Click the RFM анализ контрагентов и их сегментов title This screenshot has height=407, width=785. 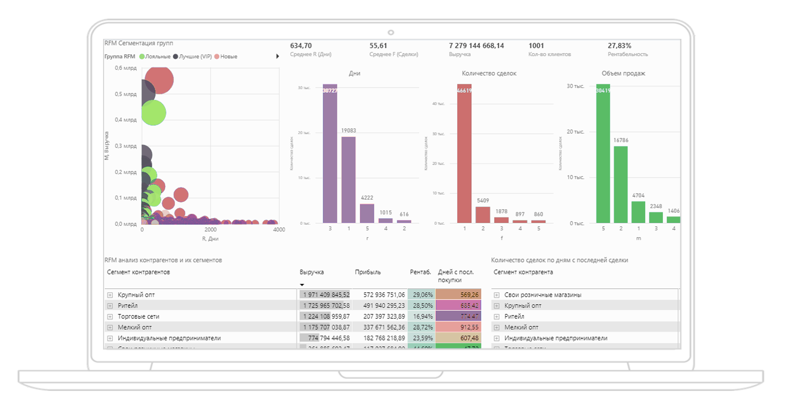(163, 260)
